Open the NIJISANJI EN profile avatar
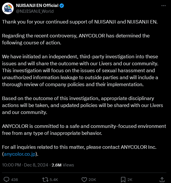The width and height of the screenshot is (171, 183). point(8,8)
